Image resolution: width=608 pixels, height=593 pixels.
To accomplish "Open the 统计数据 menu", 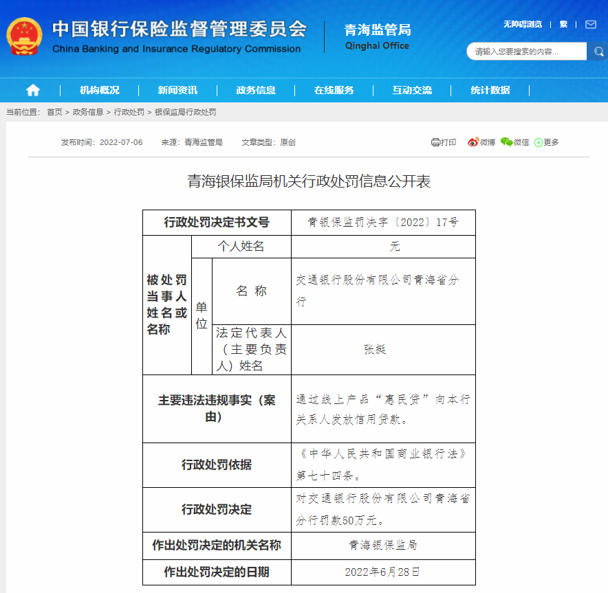I will pyautogui.click(x=490, y=90).
